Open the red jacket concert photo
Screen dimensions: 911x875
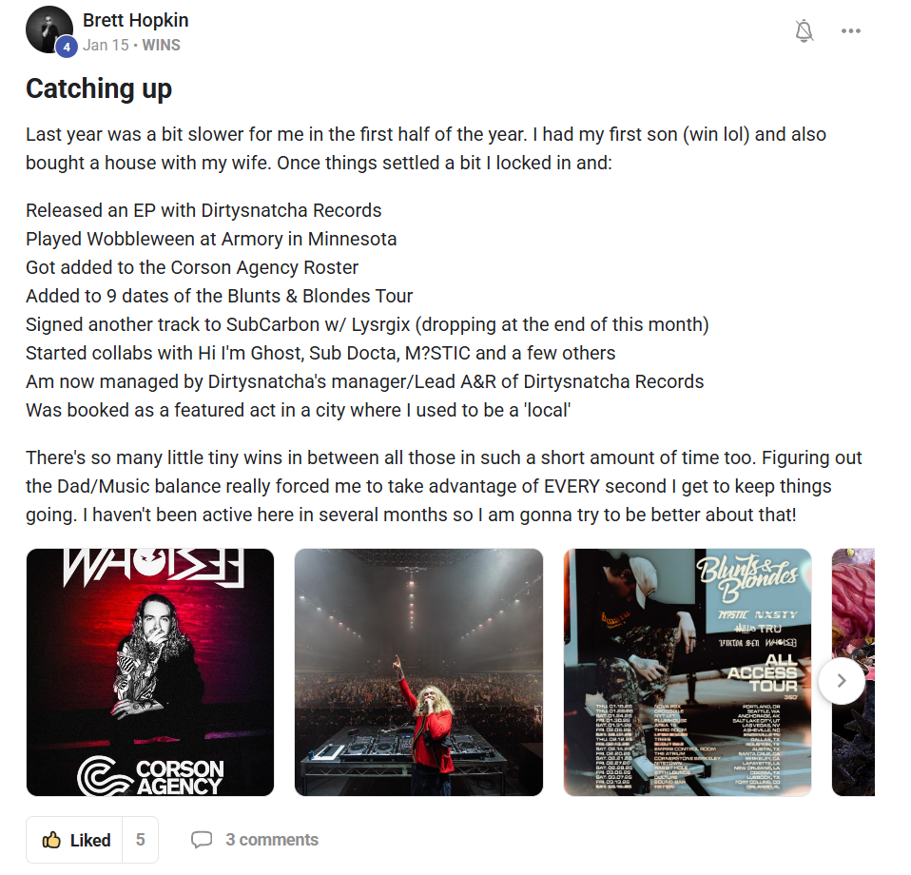[418, 672]
